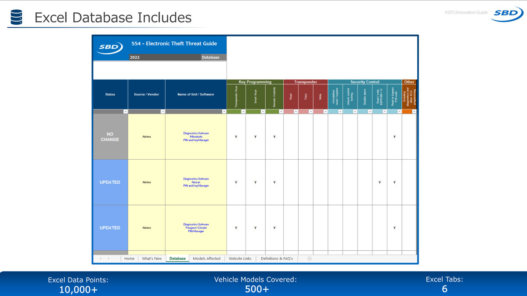Screen dimensions: 527x296
Task: Select Transponder Keys Y cell in Mitsubishi row
Action: pyautogui.click(x=236, y=137)
